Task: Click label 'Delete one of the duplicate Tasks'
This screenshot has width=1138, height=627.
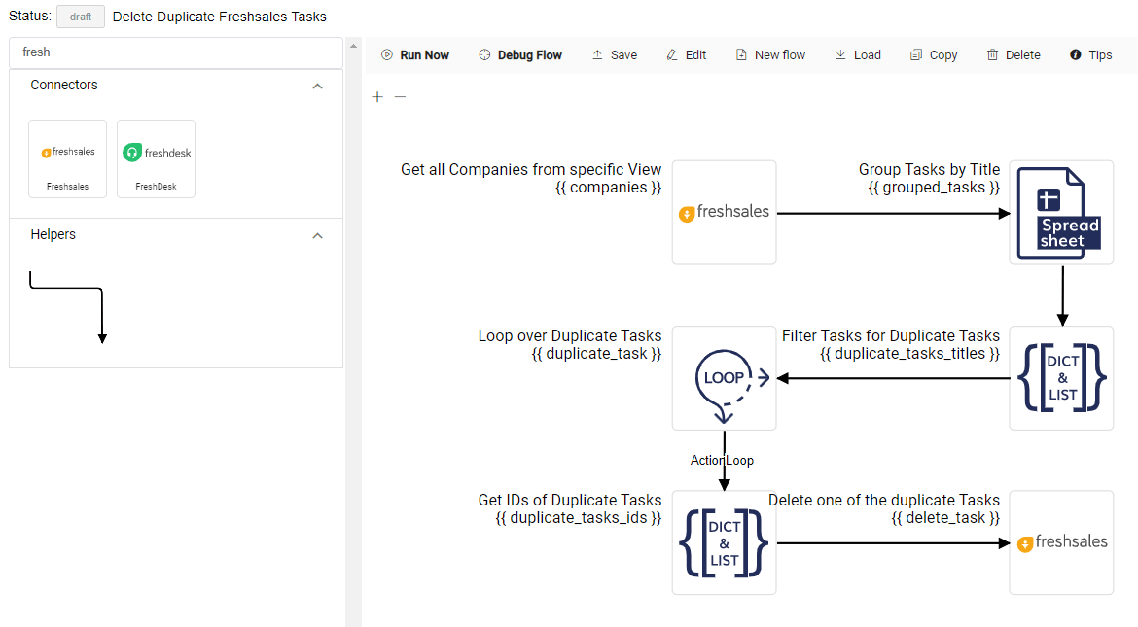Action: pyautogui.click(x=884, y=500)
